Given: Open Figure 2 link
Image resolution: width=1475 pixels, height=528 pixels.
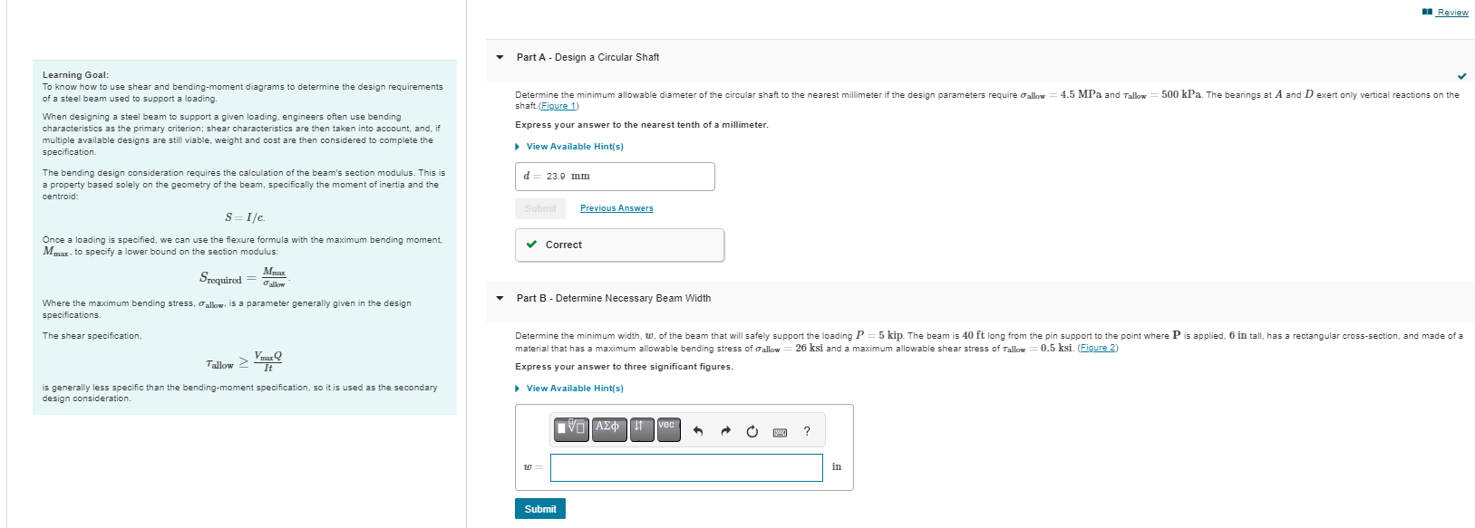Looking at the screenshot, I should pos(1097,346).
